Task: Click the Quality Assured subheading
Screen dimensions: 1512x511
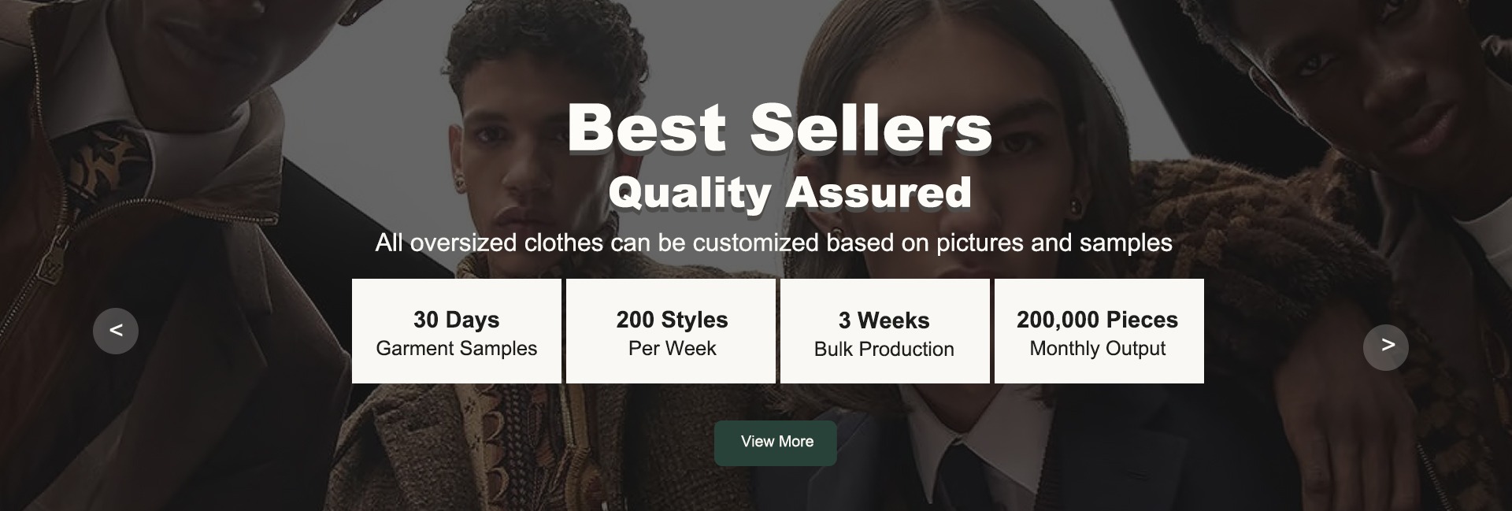Action: click(x=790, y=193)
